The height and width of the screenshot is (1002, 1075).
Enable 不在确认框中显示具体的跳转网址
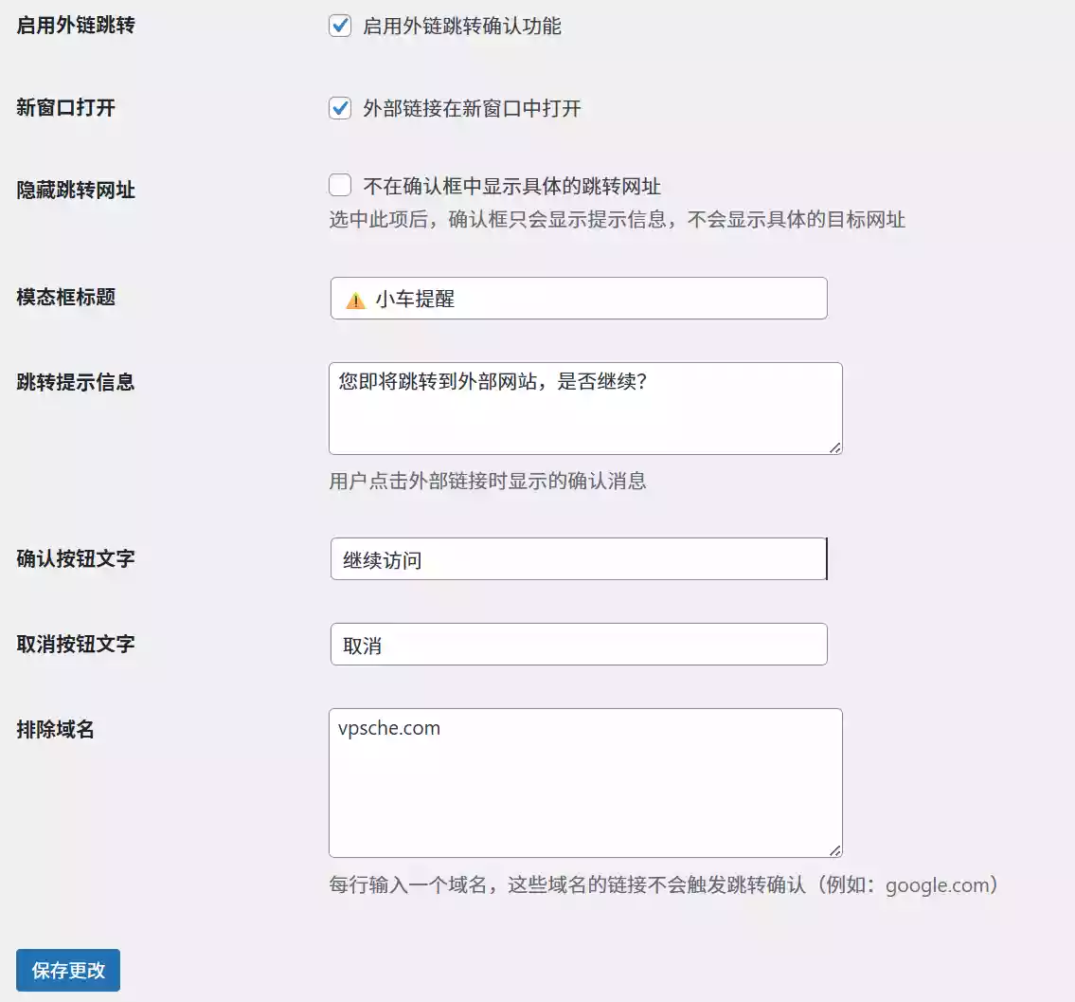tap(340, 185)
